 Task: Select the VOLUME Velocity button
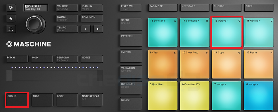pyautogui.click(x=67, y=8)
